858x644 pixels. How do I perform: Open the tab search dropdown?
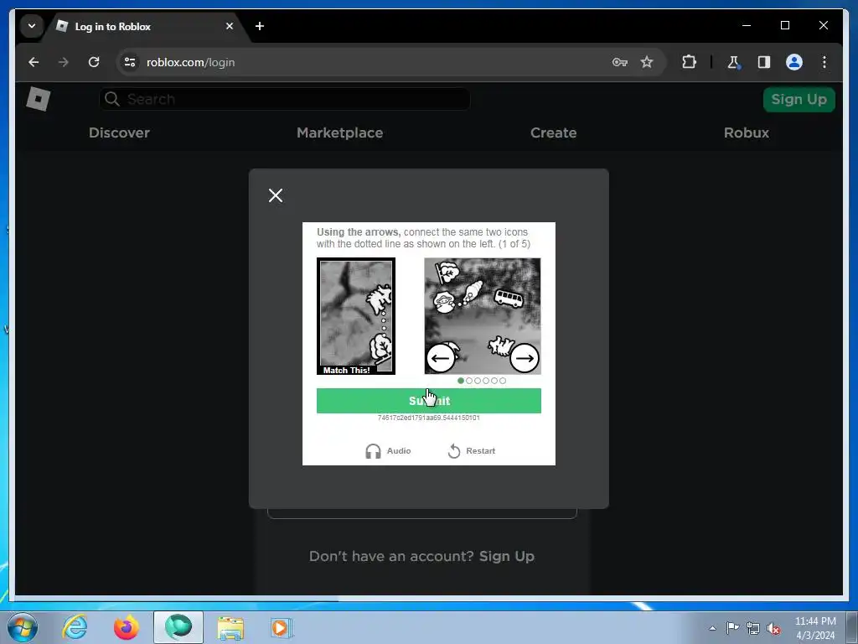(x=32, y=26)
